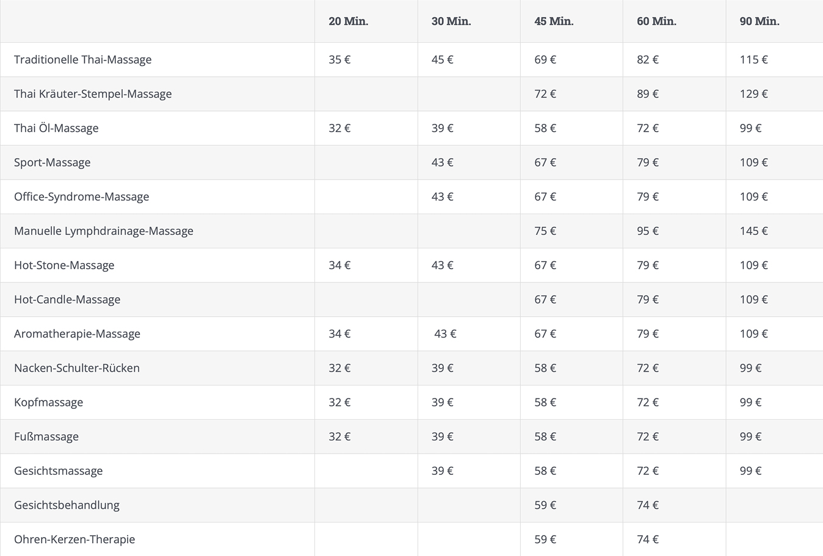Select the Thai Kräuter-Stempel-Massage row label
The height and width of the screenshot is (556, 823).
(x=93, y=94)
